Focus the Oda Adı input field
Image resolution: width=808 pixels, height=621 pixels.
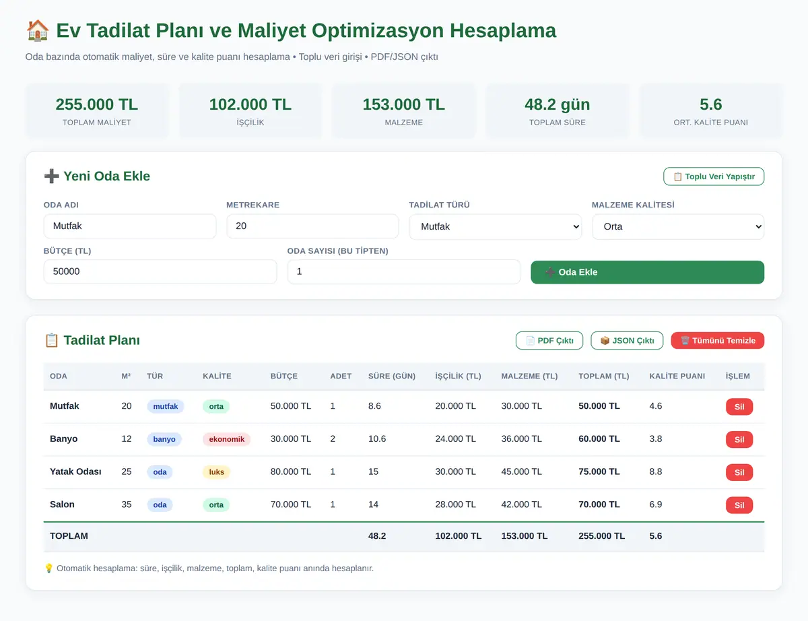point(130,226)
